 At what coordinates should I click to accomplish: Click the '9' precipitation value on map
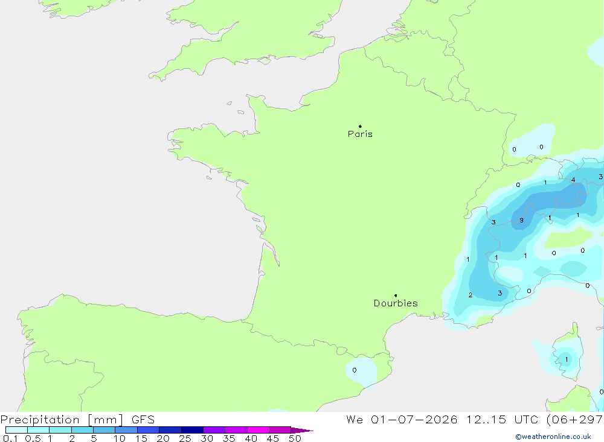[x=522, y=221]
